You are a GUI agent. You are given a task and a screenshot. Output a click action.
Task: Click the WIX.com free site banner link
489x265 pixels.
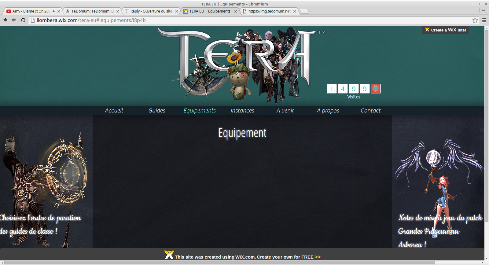pyautogui.click(x=248, y=257)
